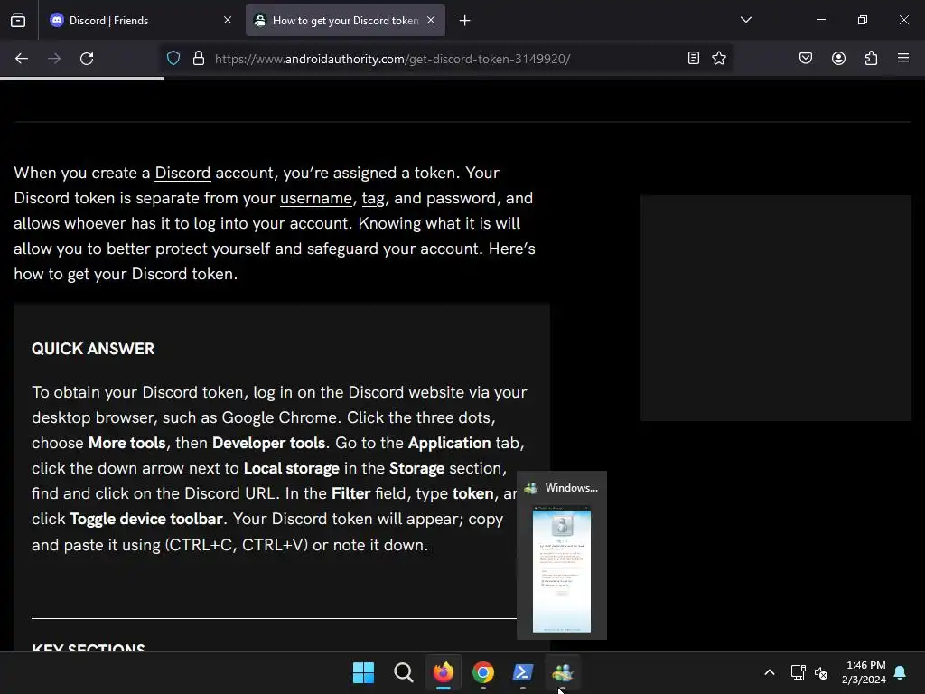Click the Windows... preview title
This screenshot has height=694, width=925.
571,488
